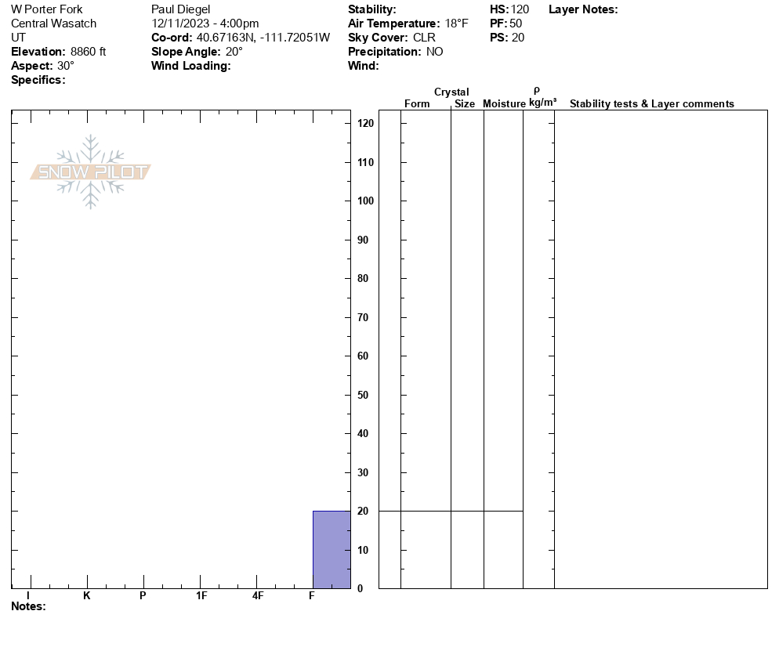Click the 'Stability tests & Layer comments' header
The height and width of the screenshot is (658, 779).
click(651, 104)
